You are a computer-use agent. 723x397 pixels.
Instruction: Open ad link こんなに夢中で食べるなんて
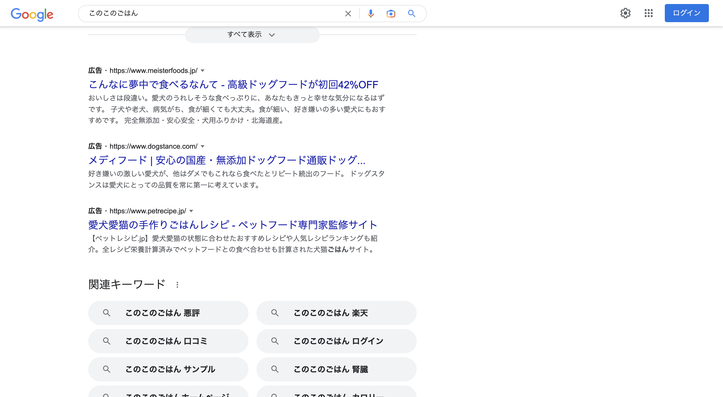[x=233, y=84]
